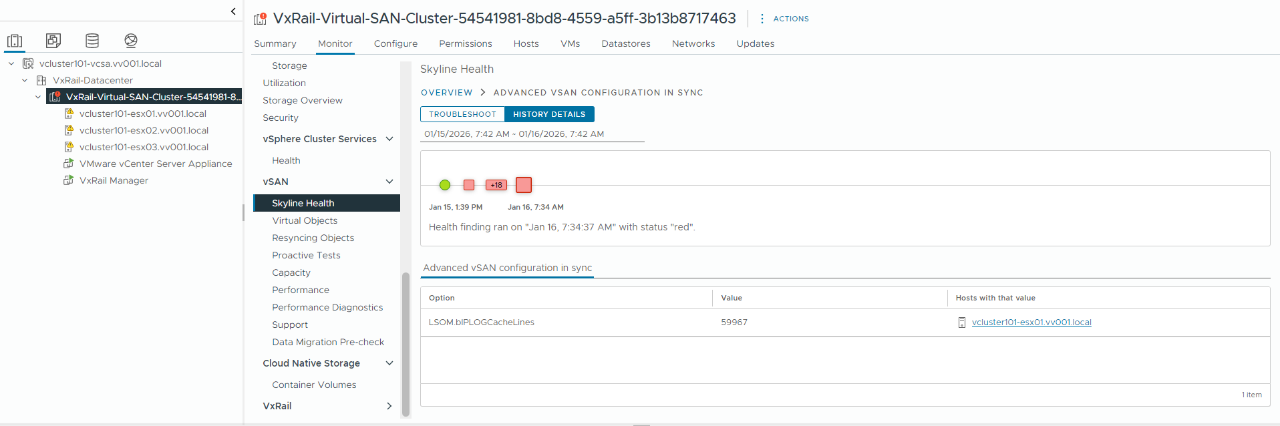
Task: Switch to the Networks tab
Action: [693, 43]
